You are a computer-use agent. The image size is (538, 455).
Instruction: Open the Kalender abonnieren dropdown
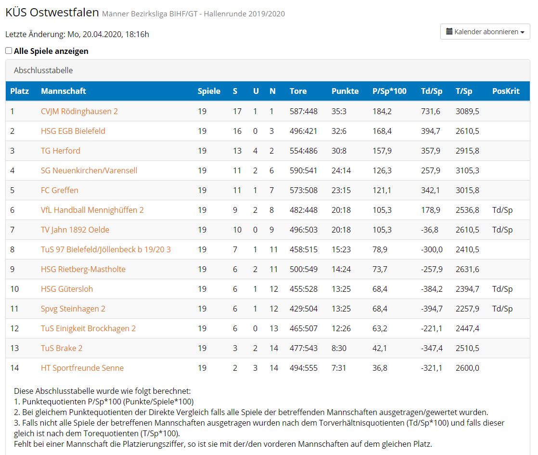pos(485,32)
